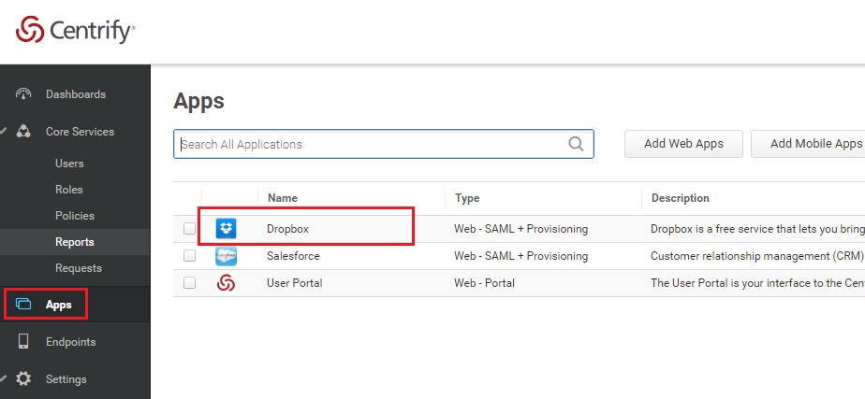865x399 pixels.
Task: Open the User Portal application entry
Action: 295,283
